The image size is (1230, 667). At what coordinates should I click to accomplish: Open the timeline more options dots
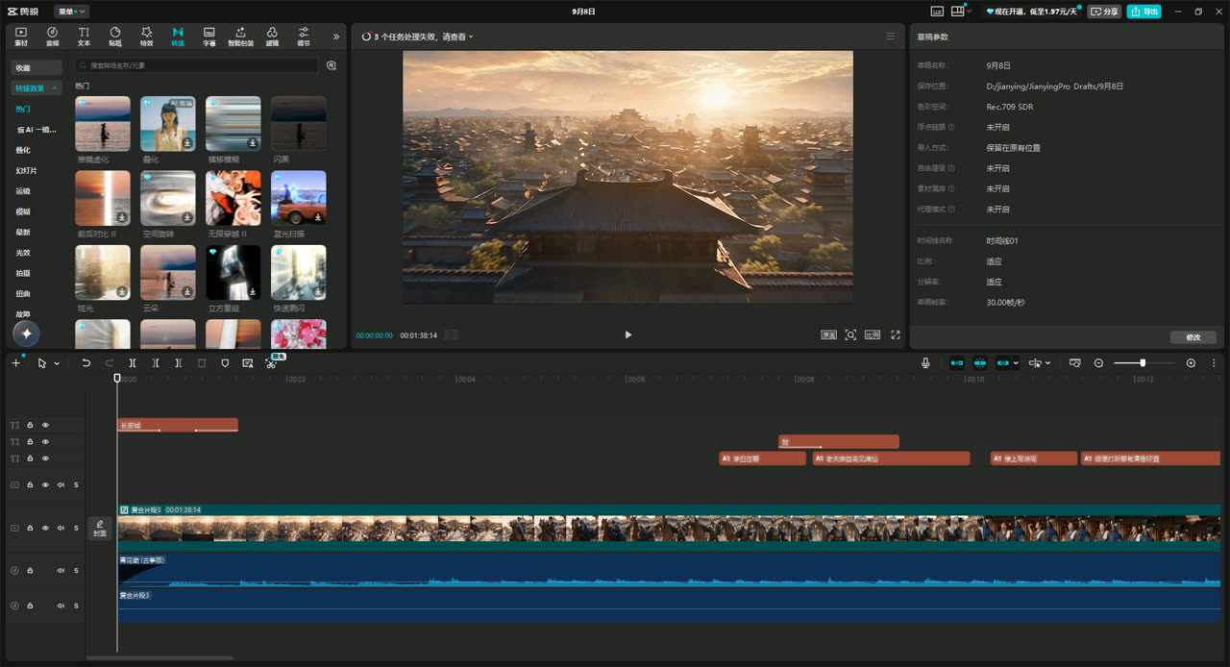pos(1215,363)
